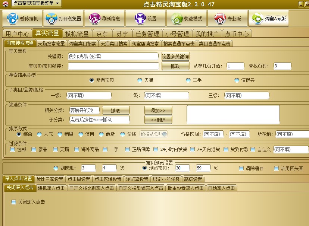Image resolution: width=309 pixels, height=226 pixels.
Task: Click the 所在地 input field
Action: 292,134
